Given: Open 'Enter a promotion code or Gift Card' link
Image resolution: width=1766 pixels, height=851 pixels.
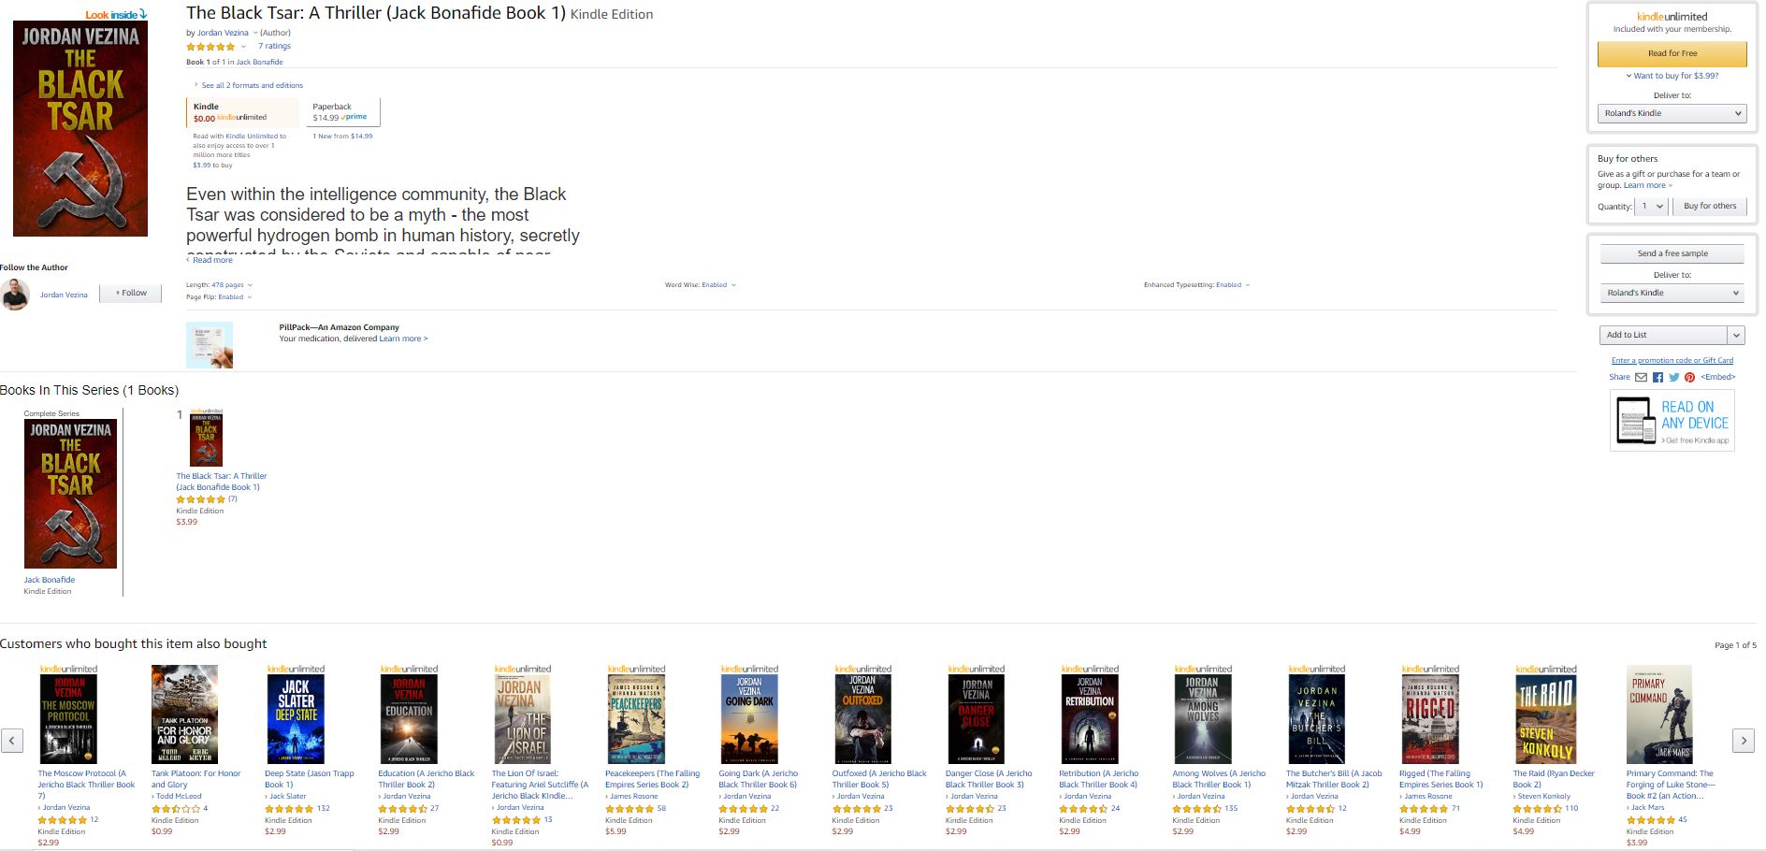Looking at the screenshot, I should pyautogui.click(x=1672, y=360).
